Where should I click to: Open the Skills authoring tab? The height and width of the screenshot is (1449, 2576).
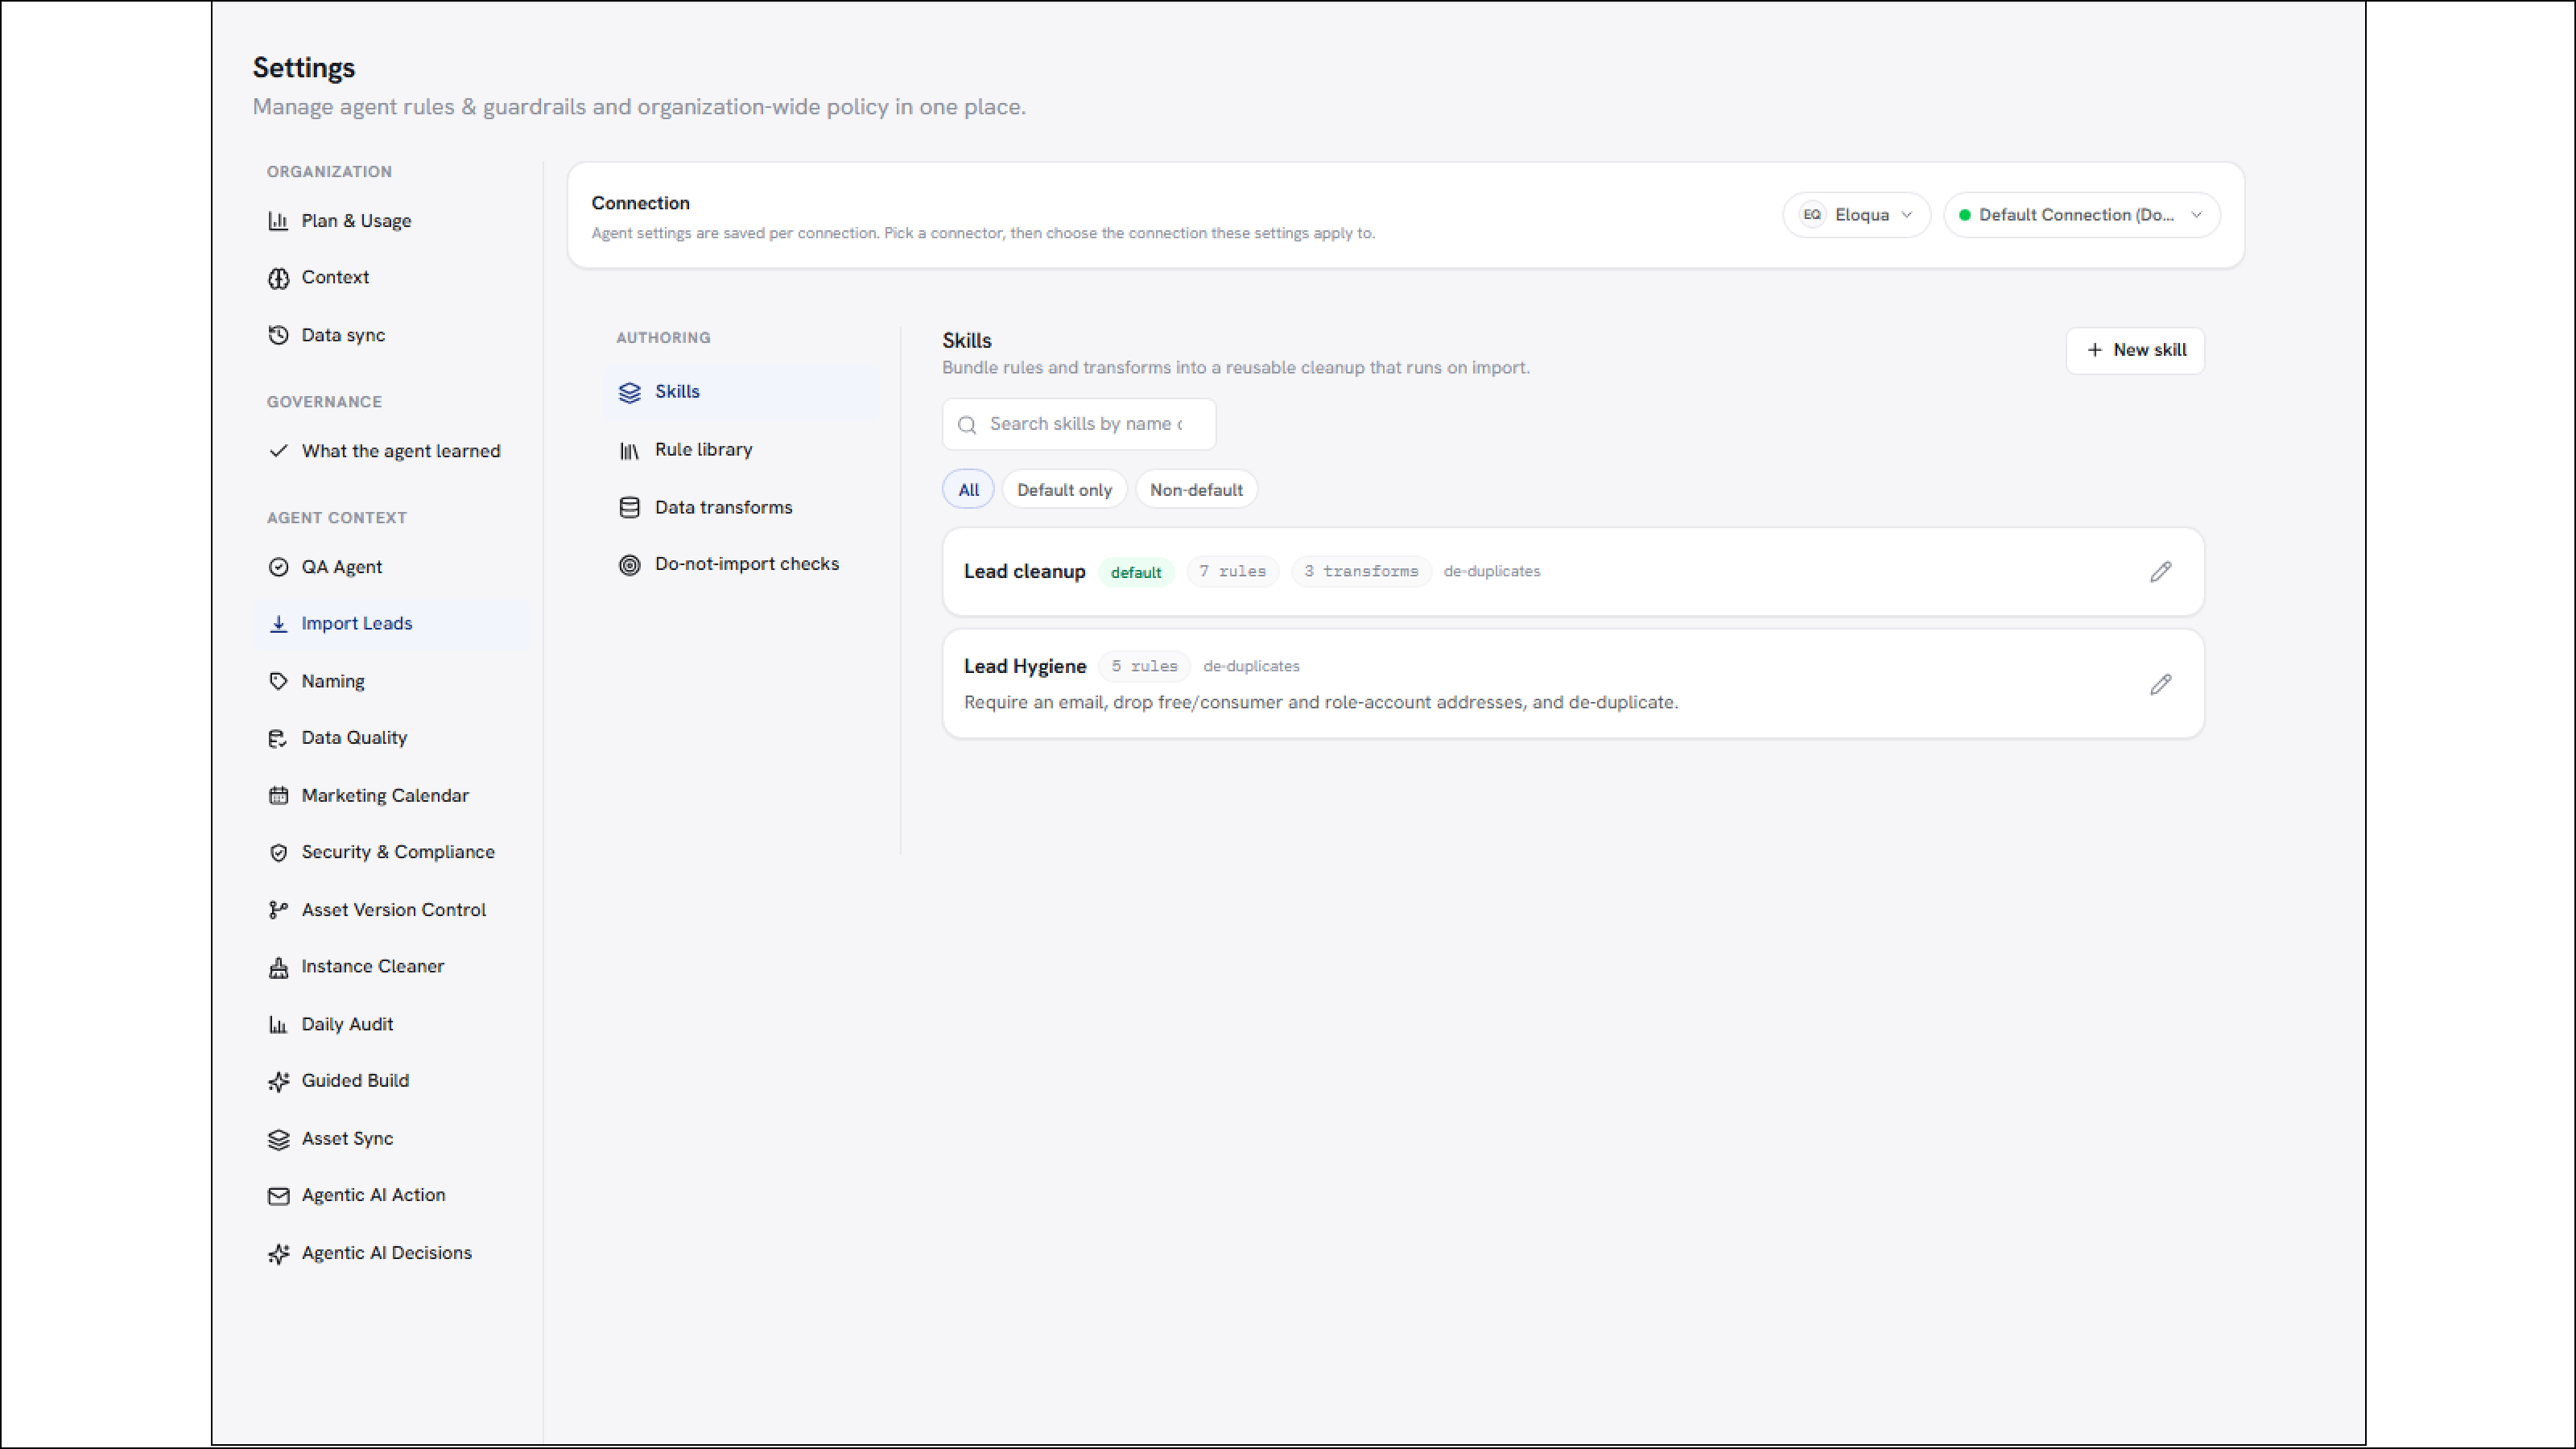click(740, 392)
